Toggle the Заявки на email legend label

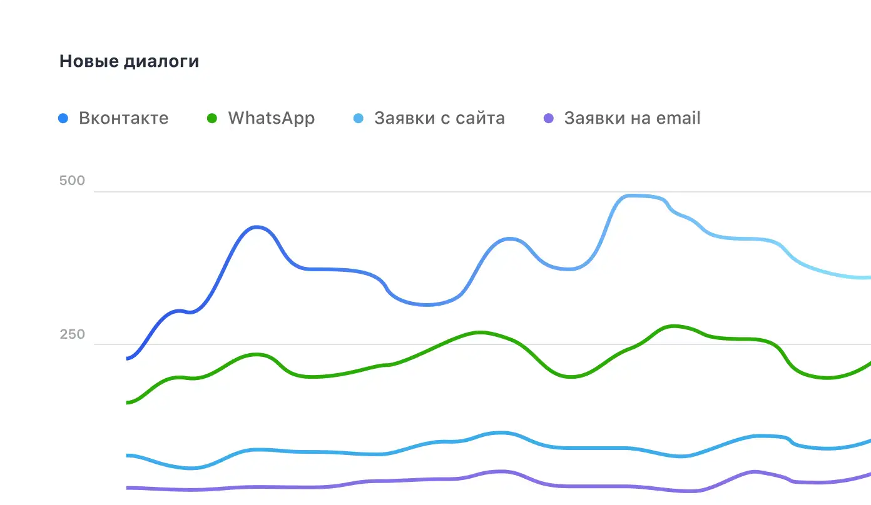tap(632, 118)
